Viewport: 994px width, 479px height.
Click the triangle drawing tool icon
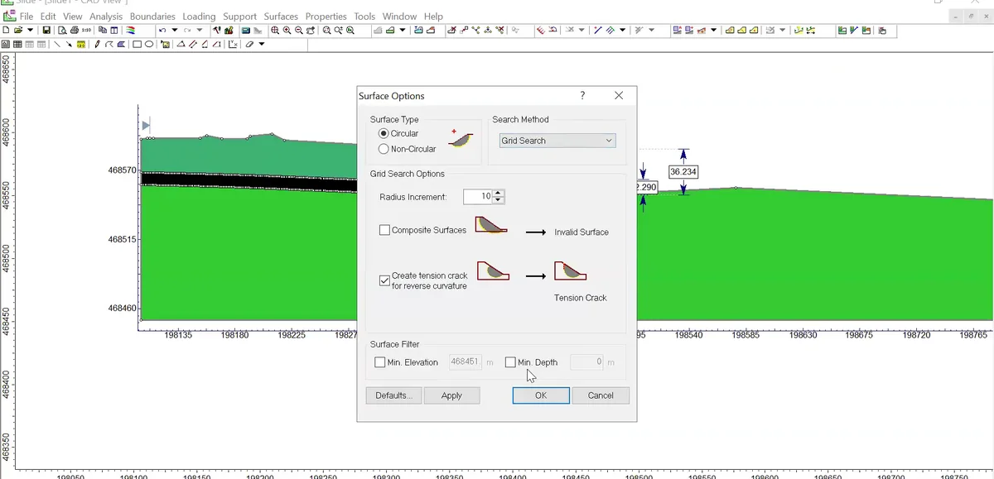(181, 45)
